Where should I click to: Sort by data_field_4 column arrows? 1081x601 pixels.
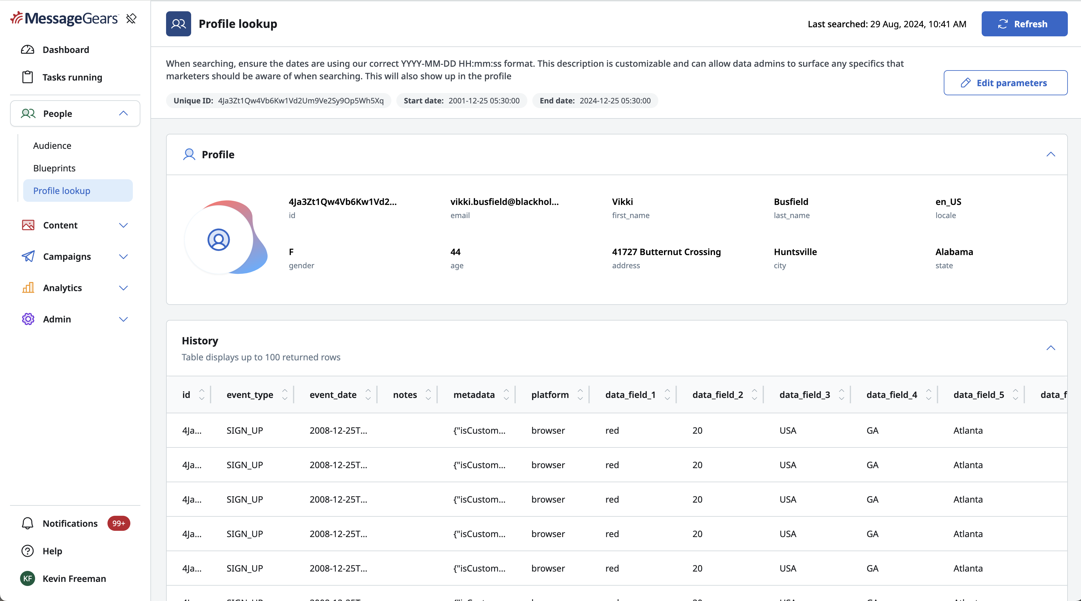928,394
